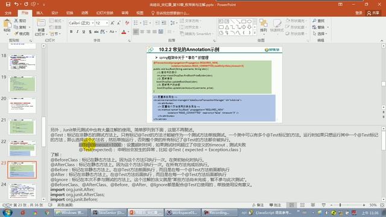Expand the shapes gallery with the More arrow
386x217 pixels.
point(255,33)
